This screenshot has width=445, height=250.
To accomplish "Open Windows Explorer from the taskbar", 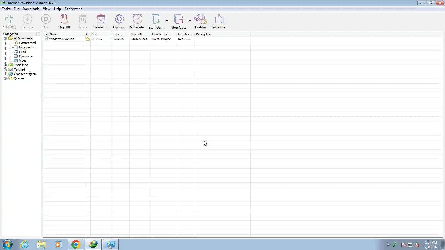I will tap(41, 244).
